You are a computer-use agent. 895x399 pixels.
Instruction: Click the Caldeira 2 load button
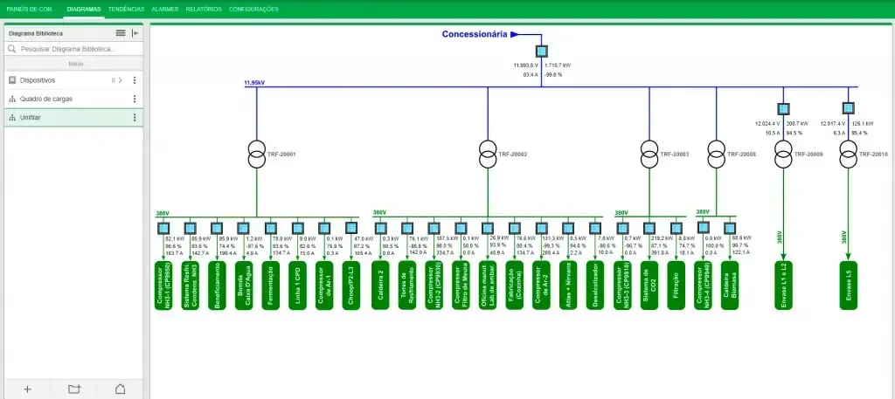(x=380, y=285)
